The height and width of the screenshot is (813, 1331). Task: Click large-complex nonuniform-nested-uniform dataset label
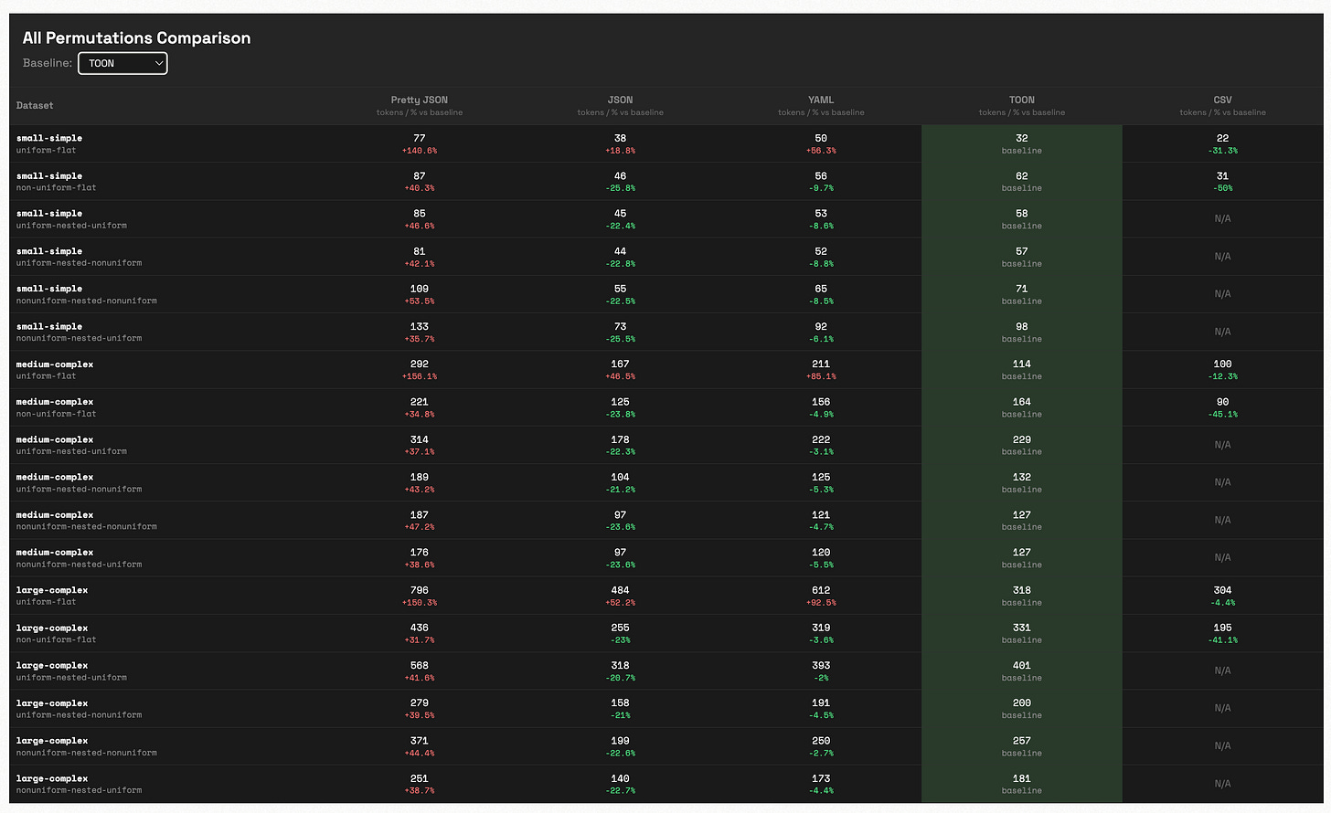pyautogui.click(x=80, y=784)
